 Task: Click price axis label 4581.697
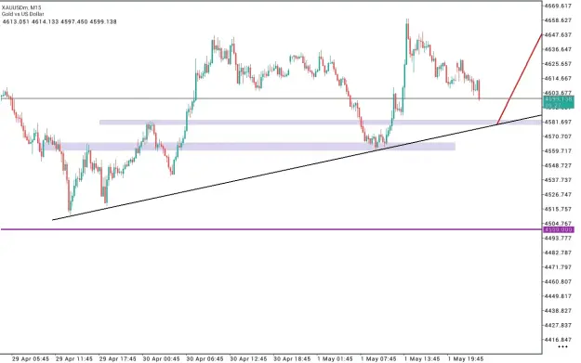pos(559,123)
